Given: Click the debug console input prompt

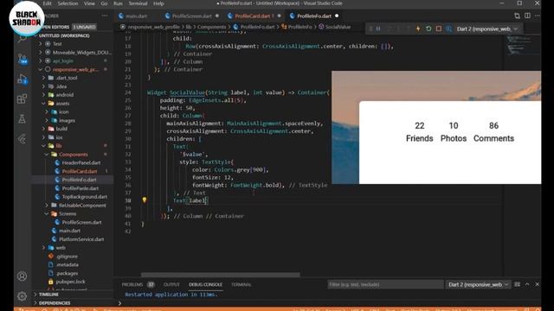Looking at the screenshot, I should pyautogui.click(x=329, y=303).
